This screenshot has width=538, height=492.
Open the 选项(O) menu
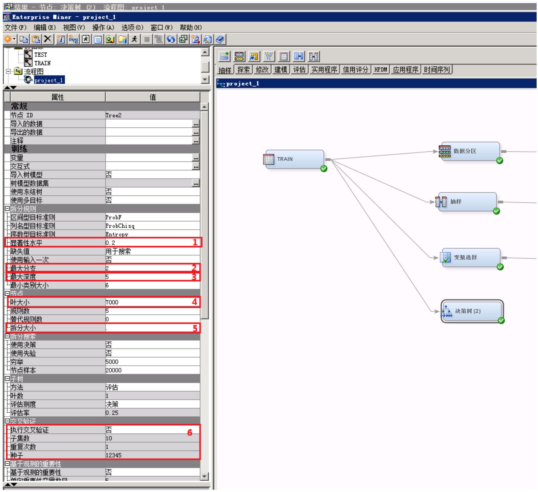132,27
